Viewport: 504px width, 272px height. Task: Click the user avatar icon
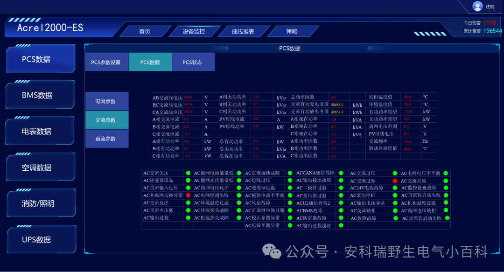point(477,6)
